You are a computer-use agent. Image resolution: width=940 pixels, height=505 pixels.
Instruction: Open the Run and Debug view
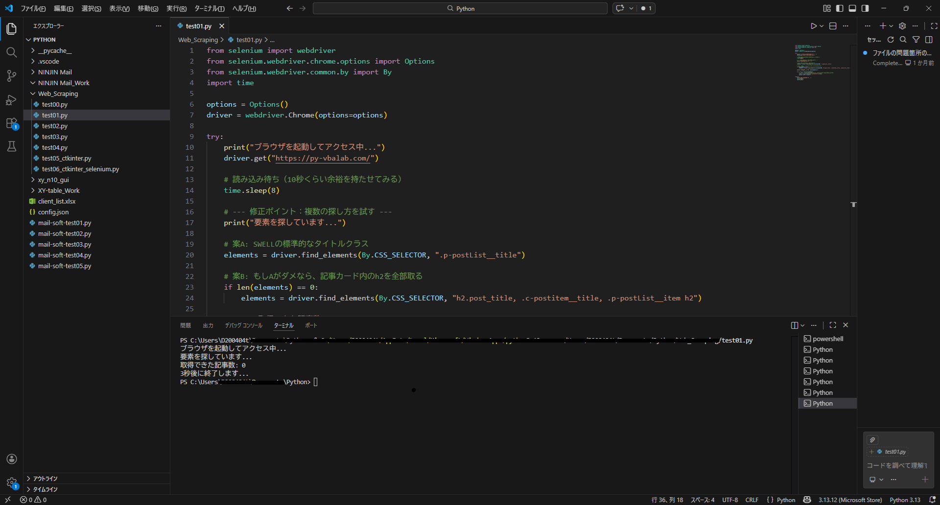[12, 100]
